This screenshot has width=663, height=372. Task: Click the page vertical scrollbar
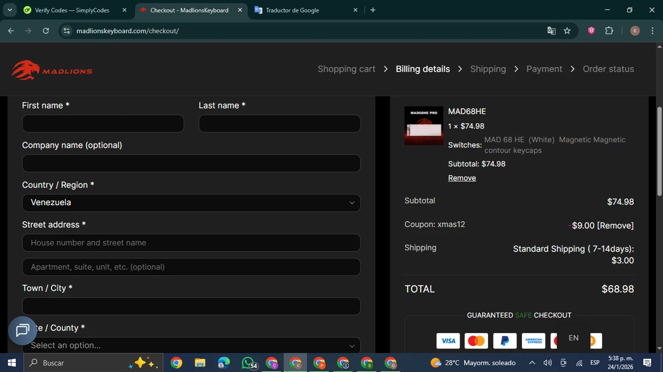pos(659,151)
